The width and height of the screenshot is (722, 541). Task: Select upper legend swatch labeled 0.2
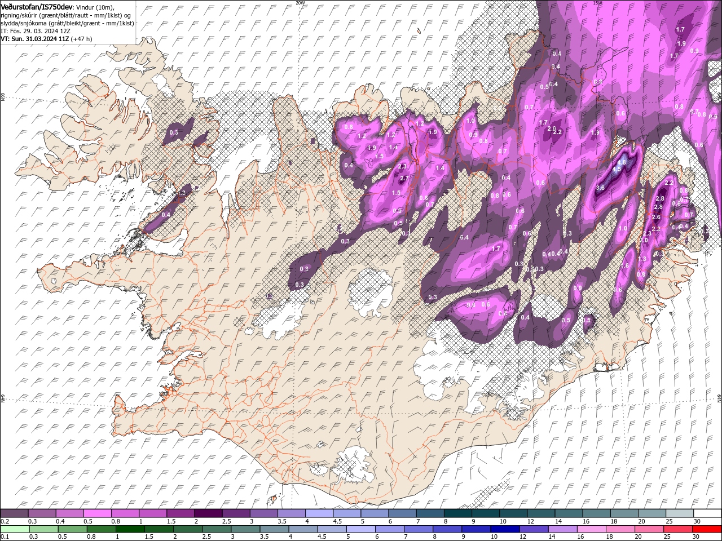(14, 513)
